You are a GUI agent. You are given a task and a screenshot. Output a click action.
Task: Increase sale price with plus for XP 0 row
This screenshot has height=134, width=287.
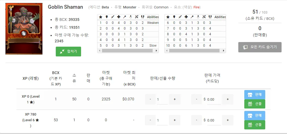[x=227, y=99]
